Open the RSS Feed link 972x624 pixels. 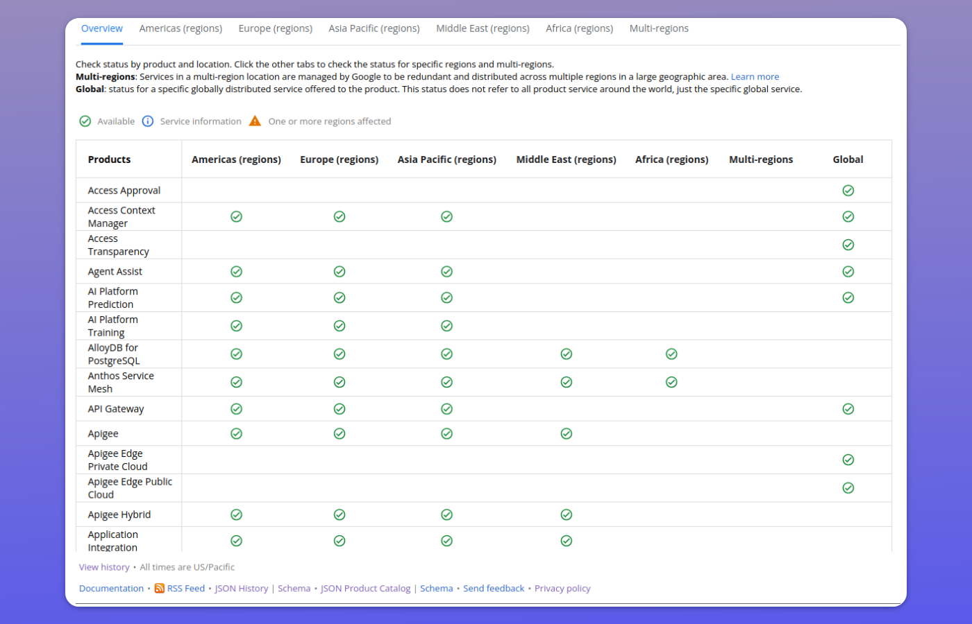[x=186, y=589]
